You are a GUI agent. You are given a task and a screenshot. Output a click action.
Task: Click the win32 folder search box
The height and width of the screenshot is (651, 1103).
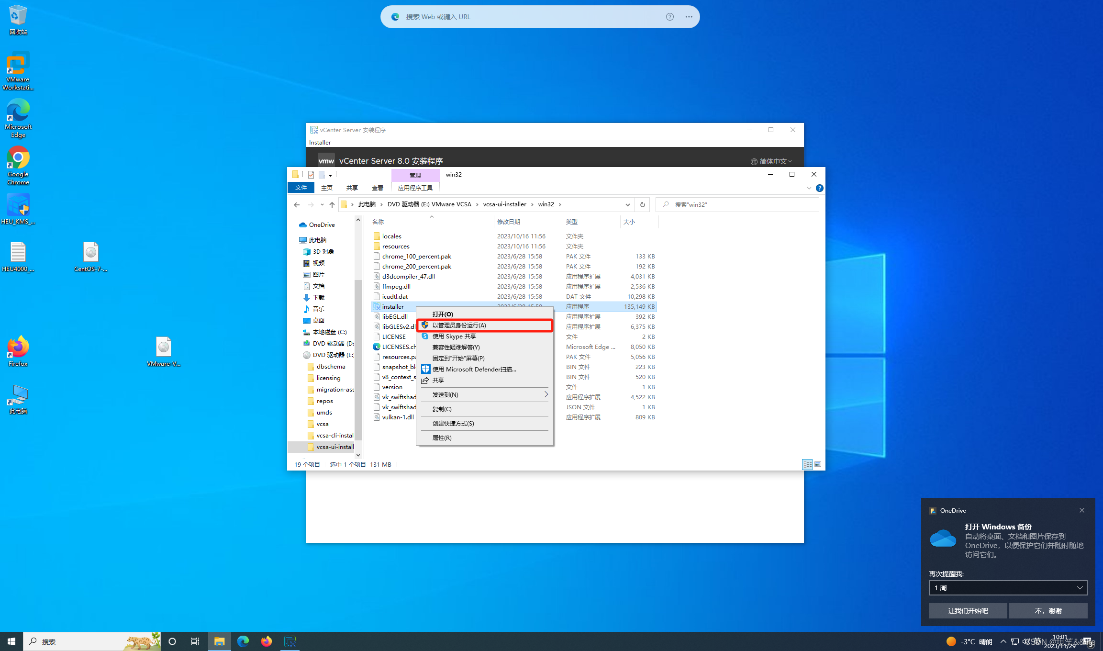pos(737,204)
